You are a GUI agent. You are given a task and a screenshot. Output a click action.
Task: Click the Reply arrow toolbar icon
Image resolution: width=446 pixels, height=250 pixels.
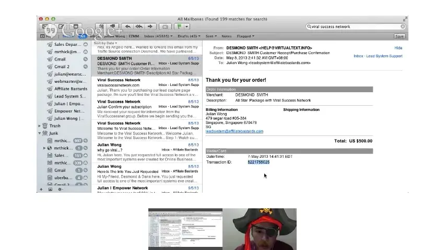coord(128,27)
